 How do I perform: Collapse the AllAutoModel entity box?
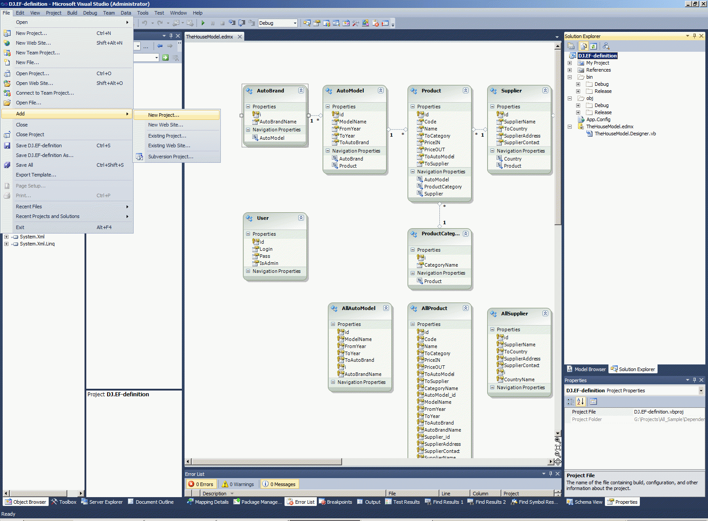click(386, 308)
